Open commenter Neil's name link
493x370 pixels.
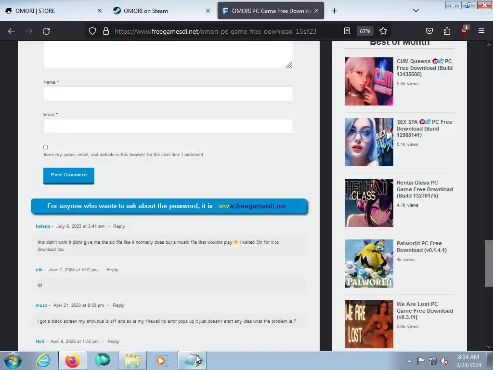pos(40,342)
